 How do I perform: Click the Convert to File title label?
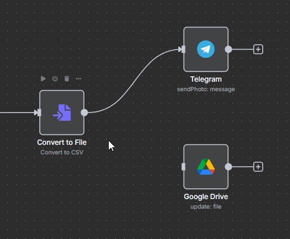62,142
